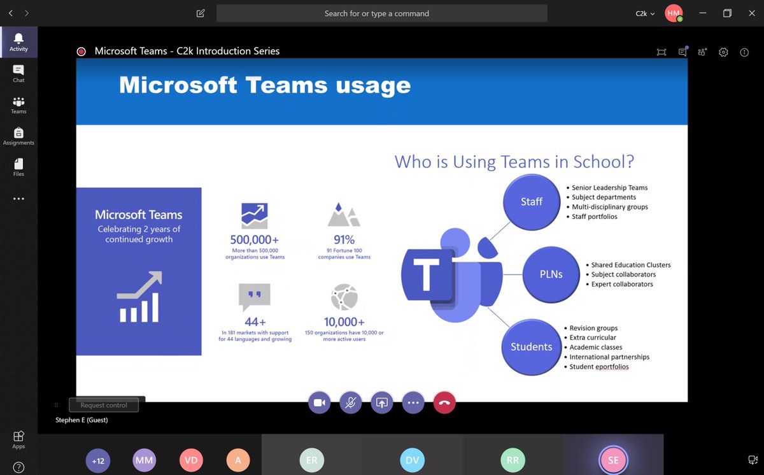Select the RR participant tile
Viewport: 764px width, 475px height.
click(513, 455)
